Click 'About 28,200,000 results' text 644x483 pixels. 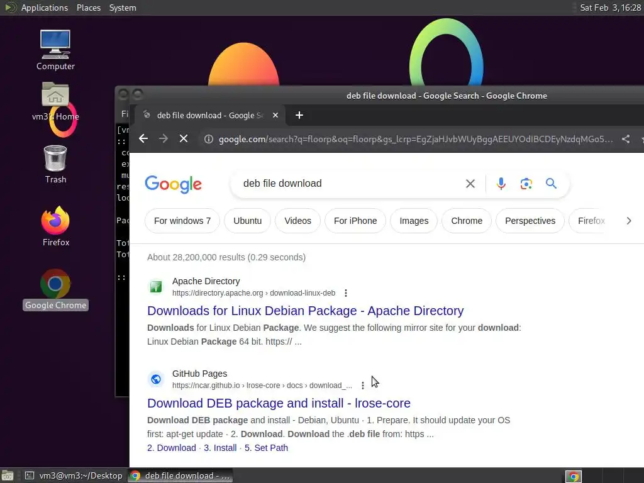[x=226, y=257]
